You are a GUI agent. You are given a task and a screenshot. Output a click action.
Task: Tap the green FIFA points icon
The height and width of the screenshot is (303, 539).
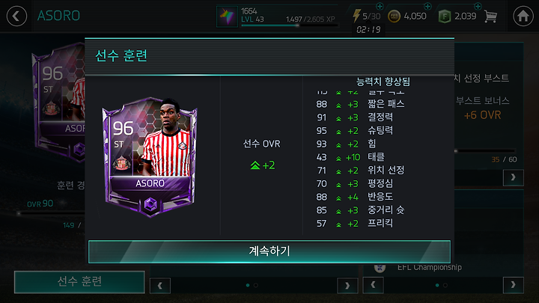445,16
